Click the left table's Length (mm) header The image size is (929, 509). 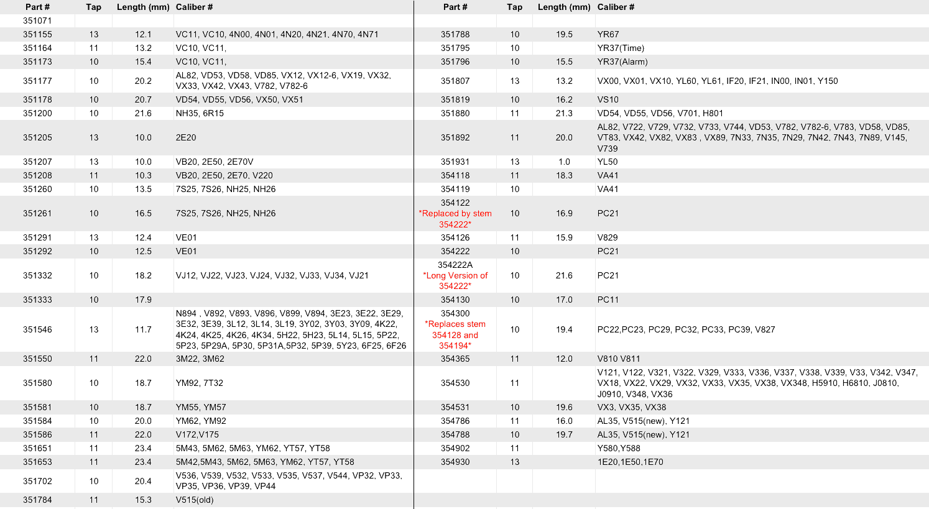[143, 7]
